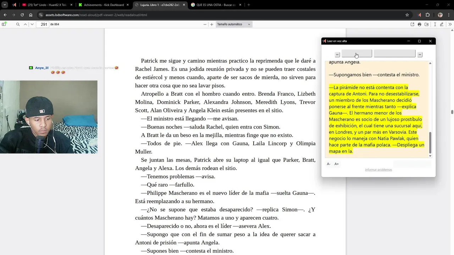Click the read-aloud text scroll down arrow
Screen dimensions: 454x255
(430, 156)
